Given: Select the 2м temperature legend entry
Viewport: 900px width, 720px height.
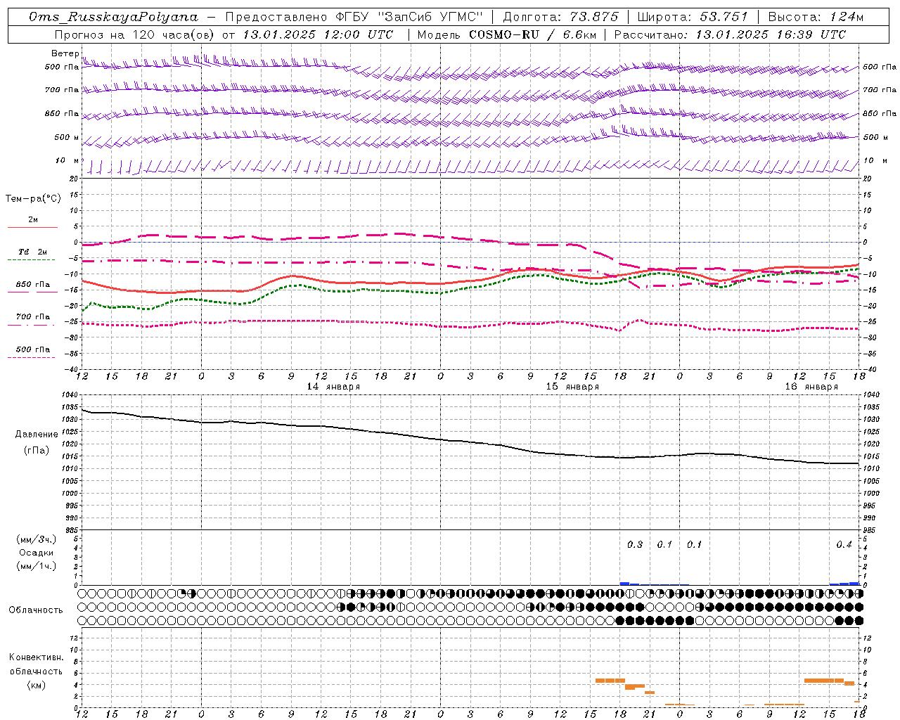Looking at the screenshot, I should [33, 220].
